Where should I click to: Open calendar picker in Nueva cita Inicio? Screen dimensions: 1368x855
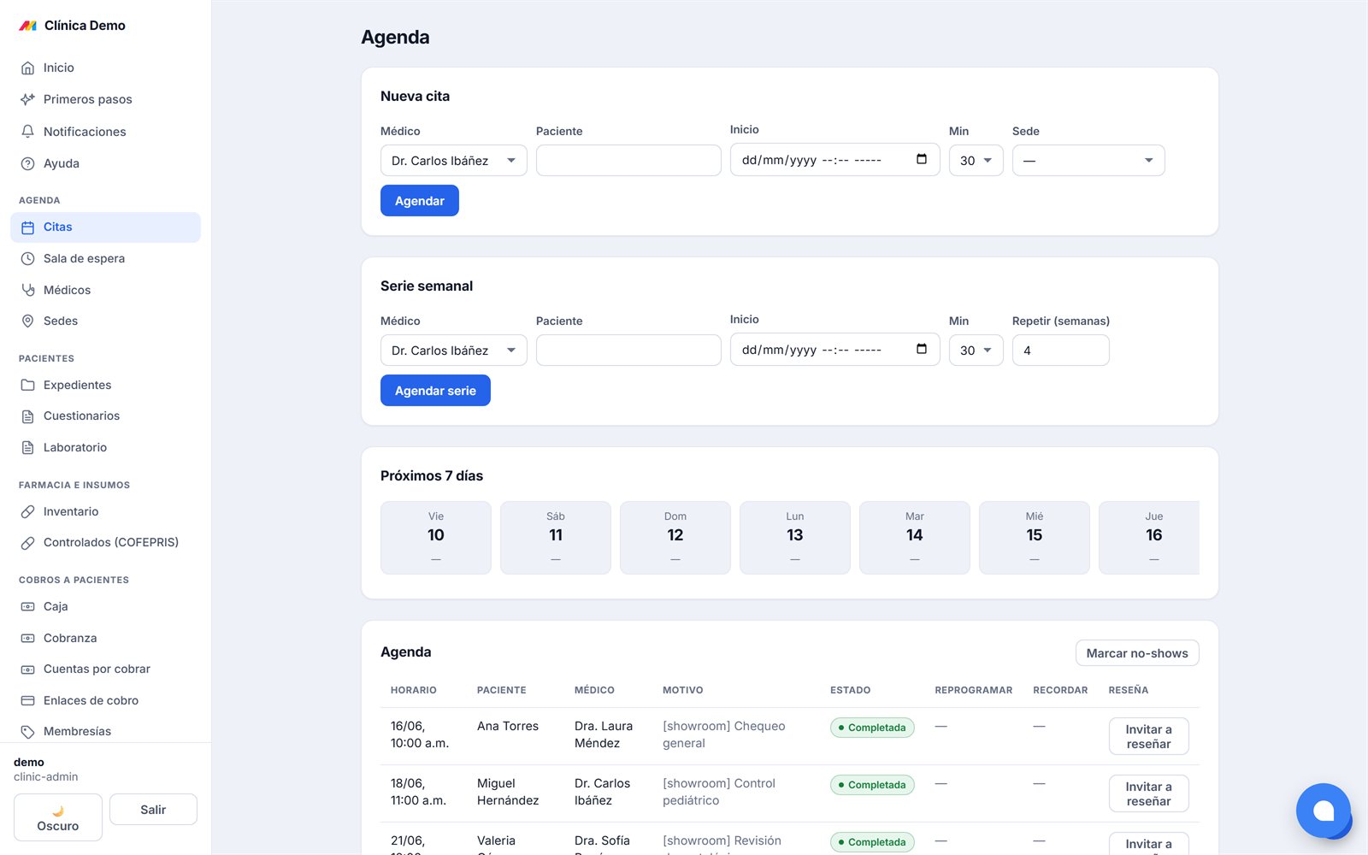click(x=921, y=159)
